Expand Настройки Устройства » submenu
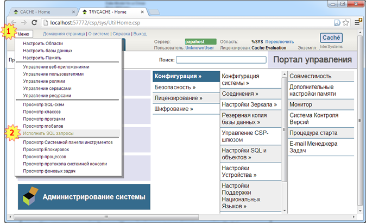Viewport: 366px width, 223px height. [251, 171]
